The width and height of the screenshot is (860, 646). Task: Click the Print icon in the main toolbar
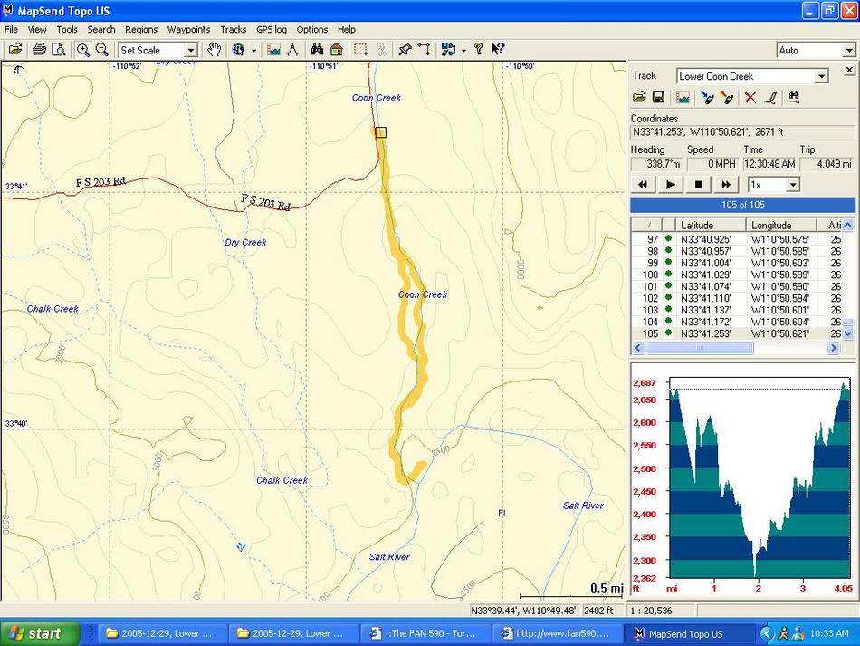click(x=39, y=50)
